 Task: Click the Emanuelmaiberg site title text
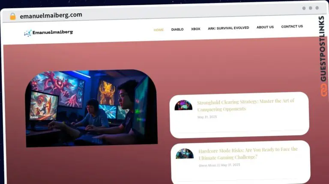[x=53, y=32]
